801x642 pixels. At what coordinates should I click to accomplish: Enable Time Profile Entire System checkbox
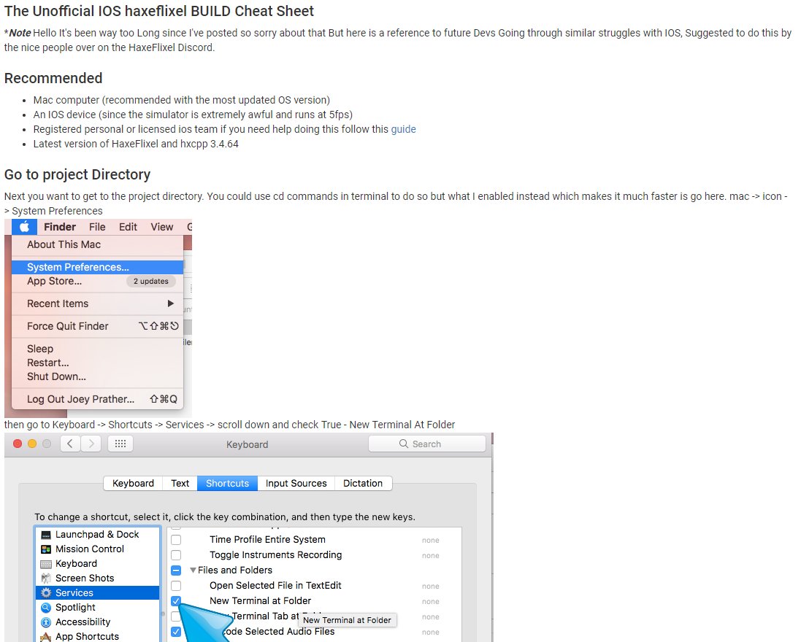click(x=176, y=540)
